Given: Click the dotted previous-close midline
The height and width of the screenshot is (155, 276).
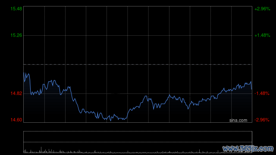Looking at the screenshot, I should [x=138, y=65].
